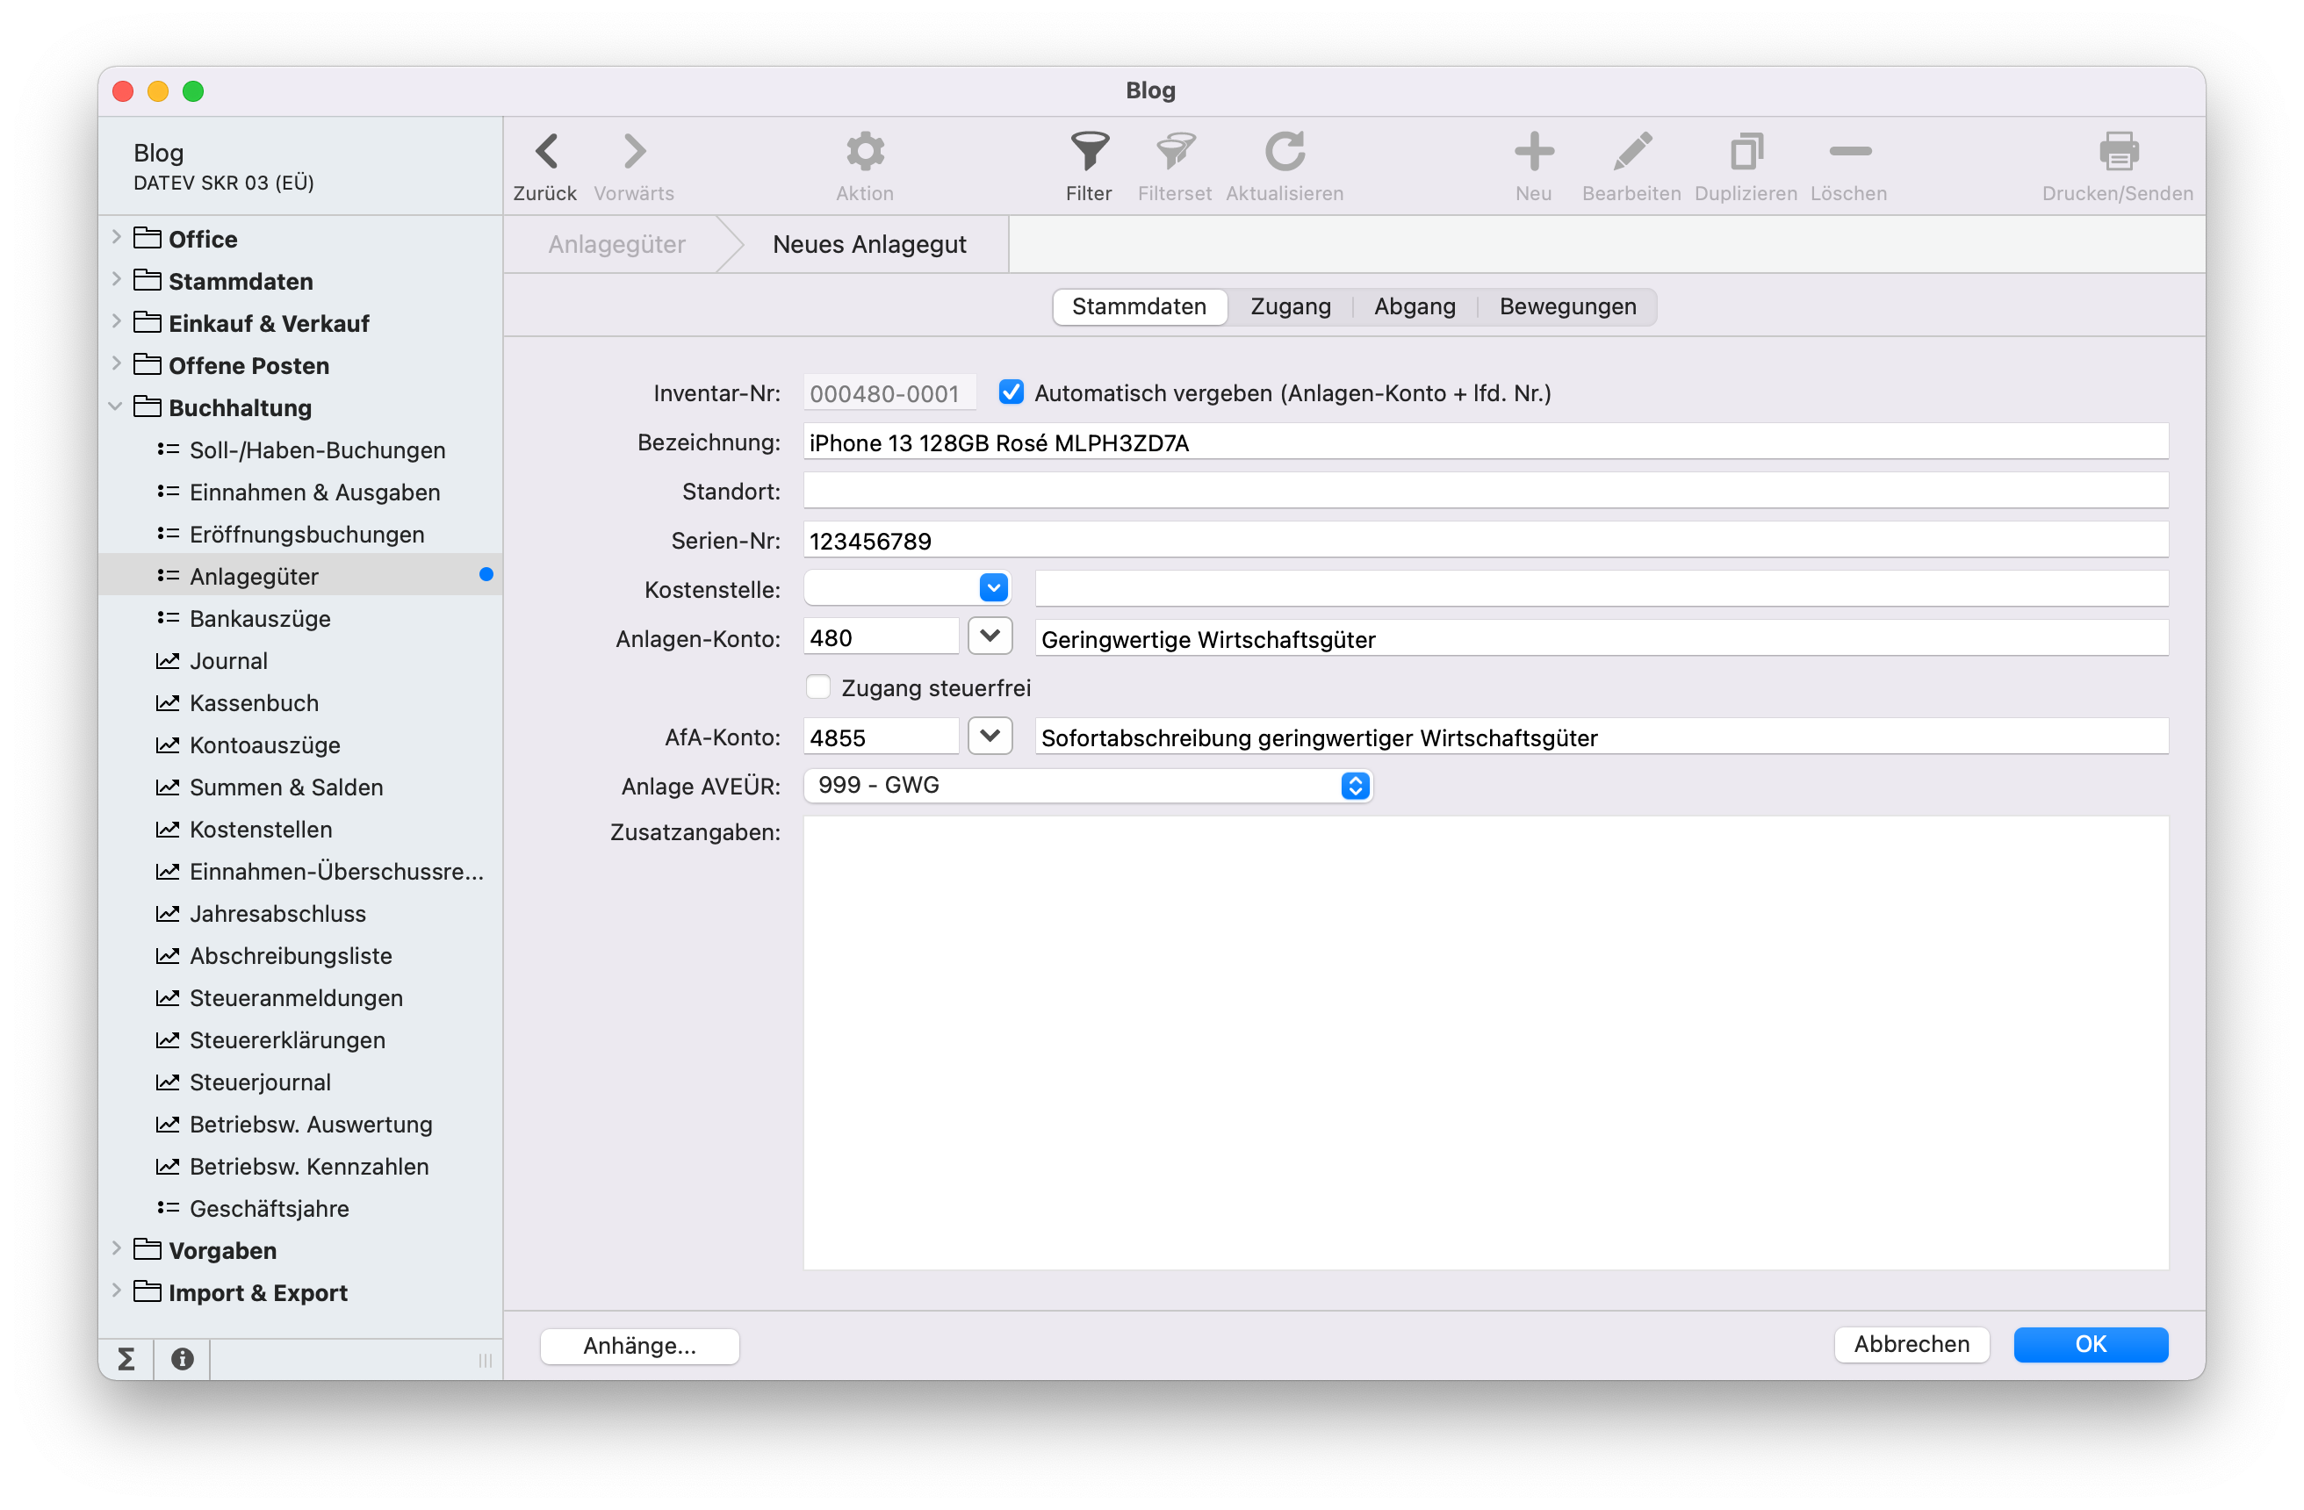Open Bankauszüge list in sidebar
The height and width of the screenshot is (1510, 2304).
[259, 619]
